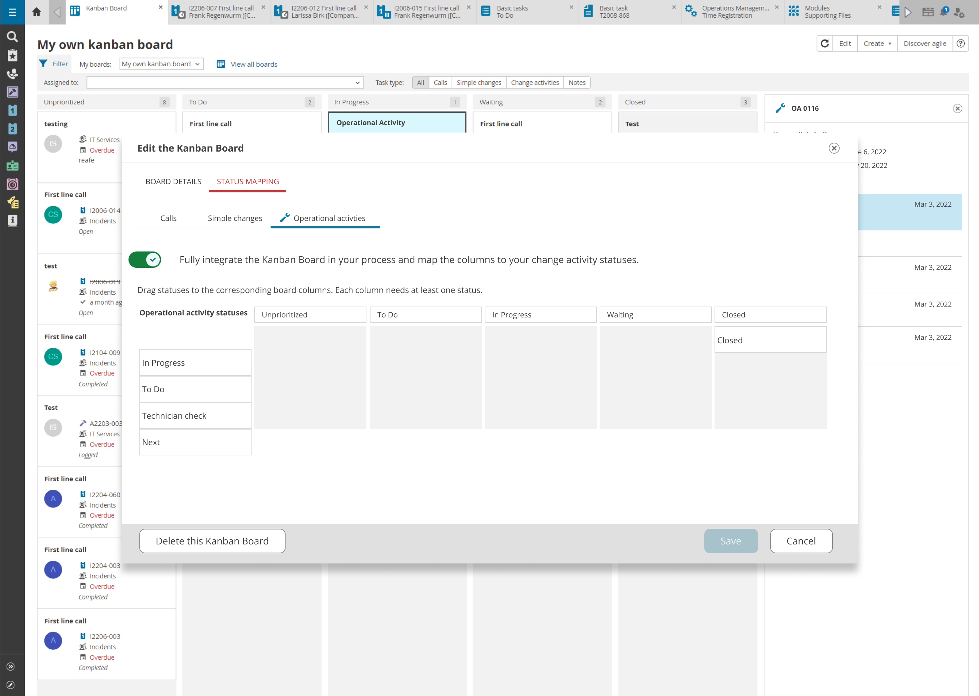The height and width of the screenshot is (696, 979).
Task: Select the call management phone icon in sidebar
Action: click(12, 74)
